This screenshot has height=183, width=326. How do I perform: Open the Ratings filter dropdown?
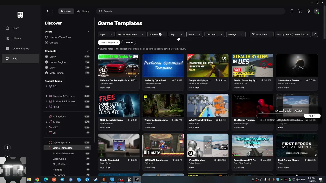pyautogui.click(x=236, y=34)
